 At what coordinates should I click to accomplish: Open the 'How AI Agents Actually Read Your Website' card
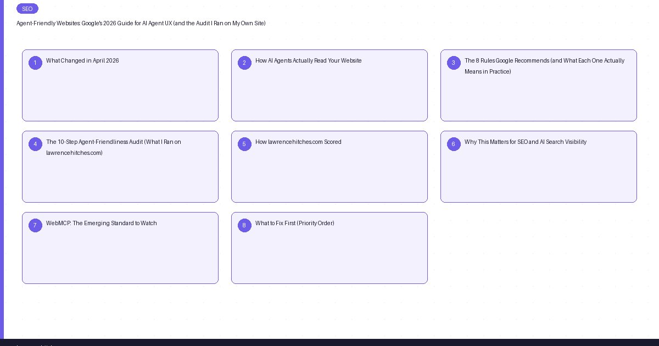point(329,85)
